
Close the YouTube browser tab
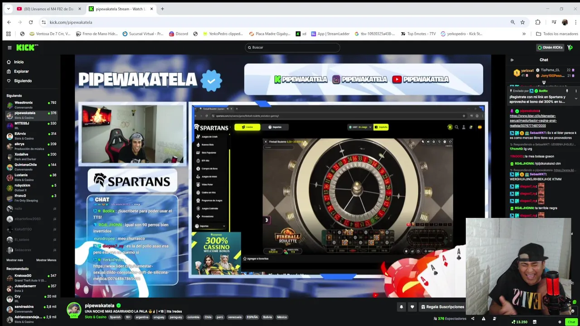point(80,9)
